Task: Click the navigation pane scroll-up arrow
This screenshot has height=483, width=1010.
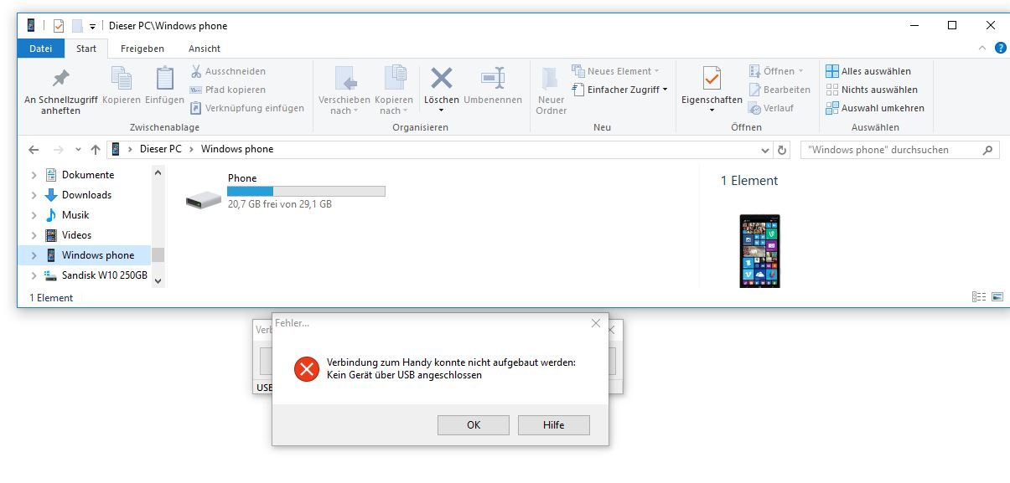Action: pyautogui.click(x=158, y=172)
